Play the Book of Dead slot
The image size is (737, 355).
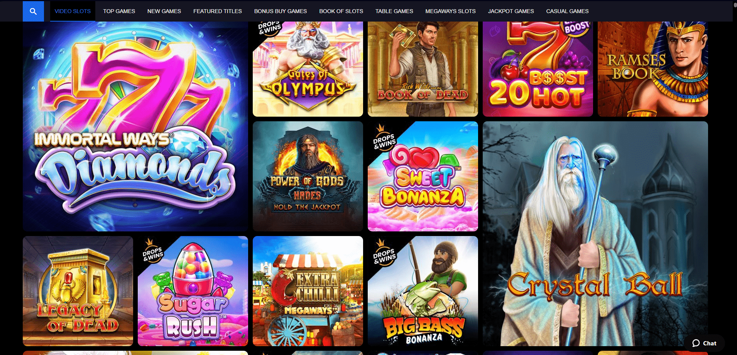[x=423, y=69]
